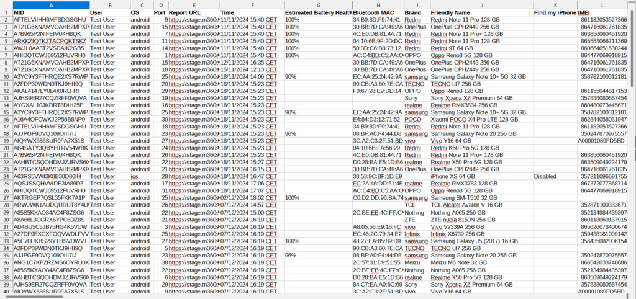This screenshot has width=636, height=299.
Task: Select battery health '96%' in row 18
Action: (318, 134)
